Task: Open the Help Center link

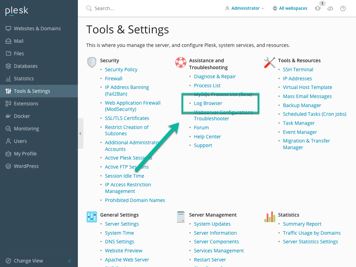Action: tap(207, 137)
